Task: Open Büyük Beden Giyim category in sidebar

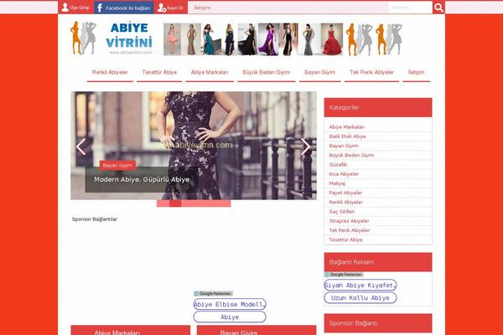Action: click(351, 155)
